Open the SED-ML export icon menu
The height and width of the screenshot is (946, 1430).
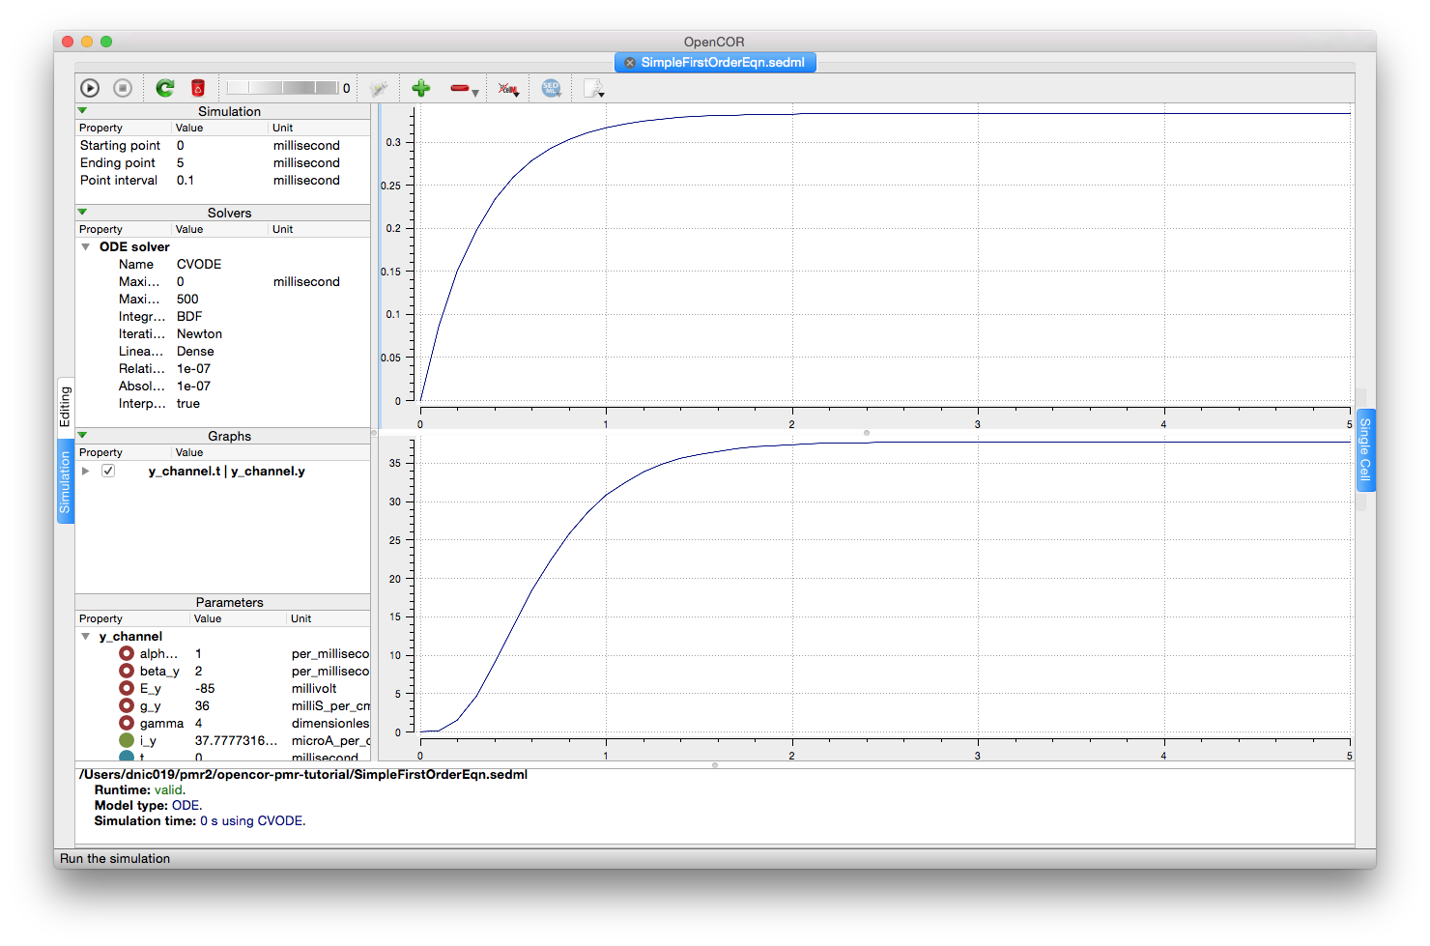click(x=551, y=88)
